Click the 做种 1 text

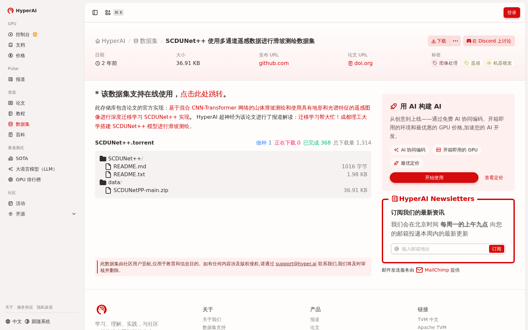264,143
